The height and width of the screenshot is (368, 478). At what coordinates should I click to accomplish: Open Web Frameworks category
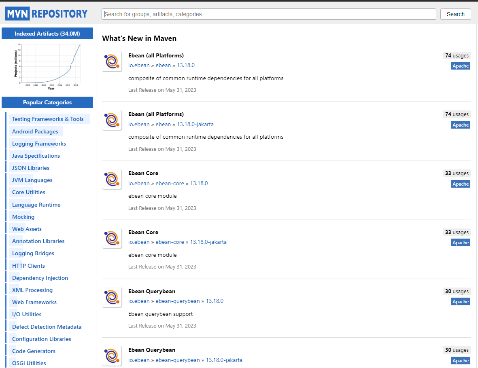click(x=34, y=302)
